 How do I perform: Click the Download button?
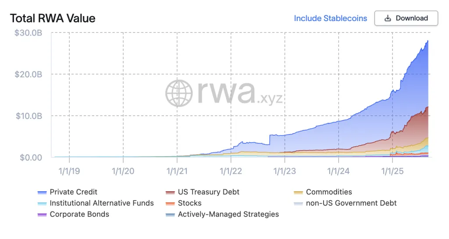coord(406,18)
